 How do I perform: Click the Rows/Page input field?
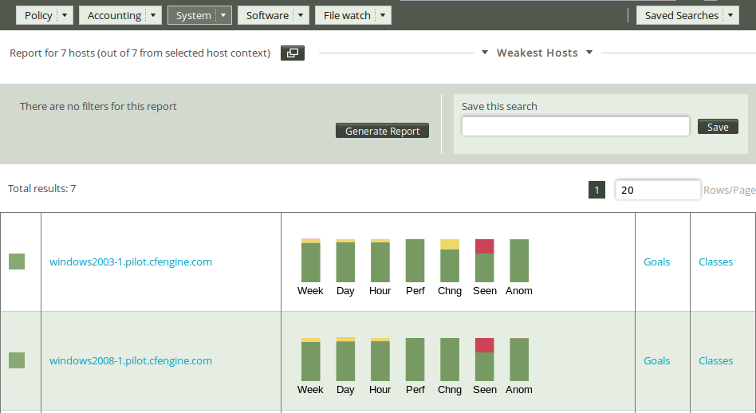pyautogui.click(x=658, y=190)
